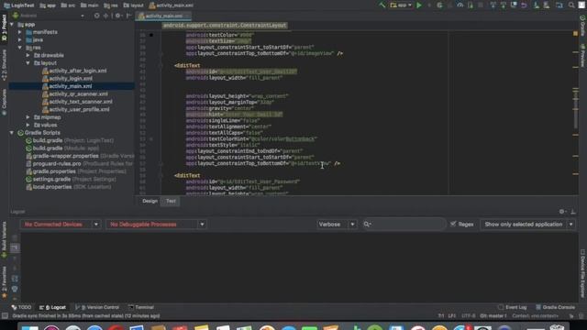Collapse the layout folder
Image resolution: width=587 pixels, height=330 pixels.
point(28,63)
